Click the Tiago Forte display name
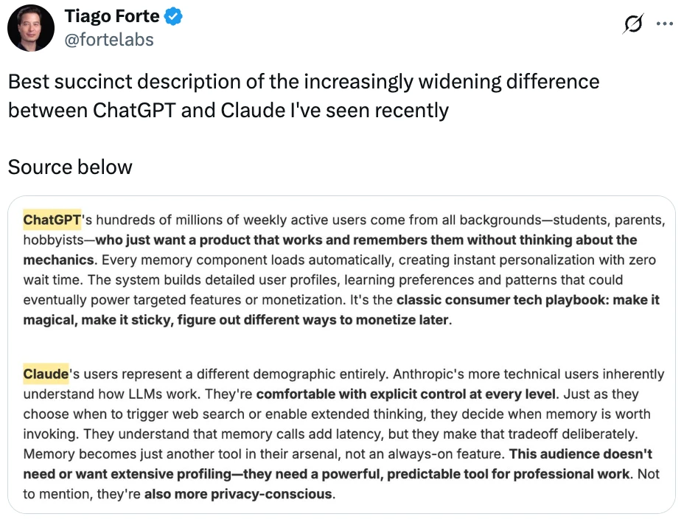684x525 pixels. point(111,16)
